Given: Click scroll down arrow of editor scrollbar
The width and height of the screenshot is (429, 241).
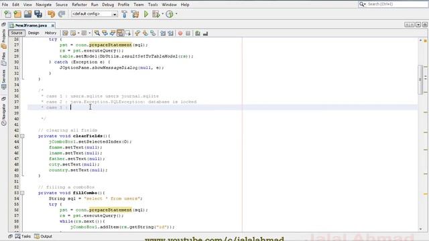Looking at the screenshot, I should coord(420,229).
